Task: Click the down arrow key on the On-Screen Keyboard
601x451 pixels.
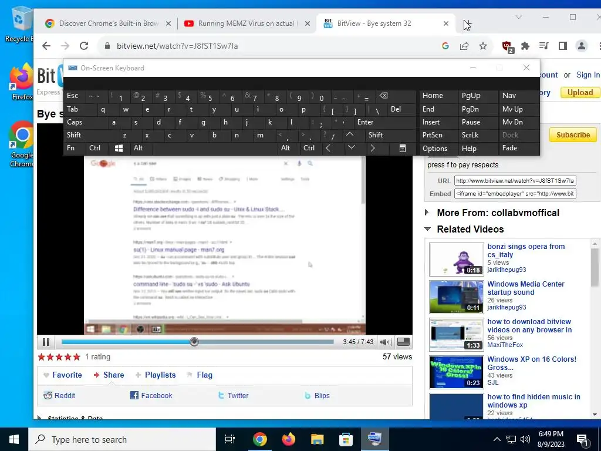Action: [x=352, y=147]
